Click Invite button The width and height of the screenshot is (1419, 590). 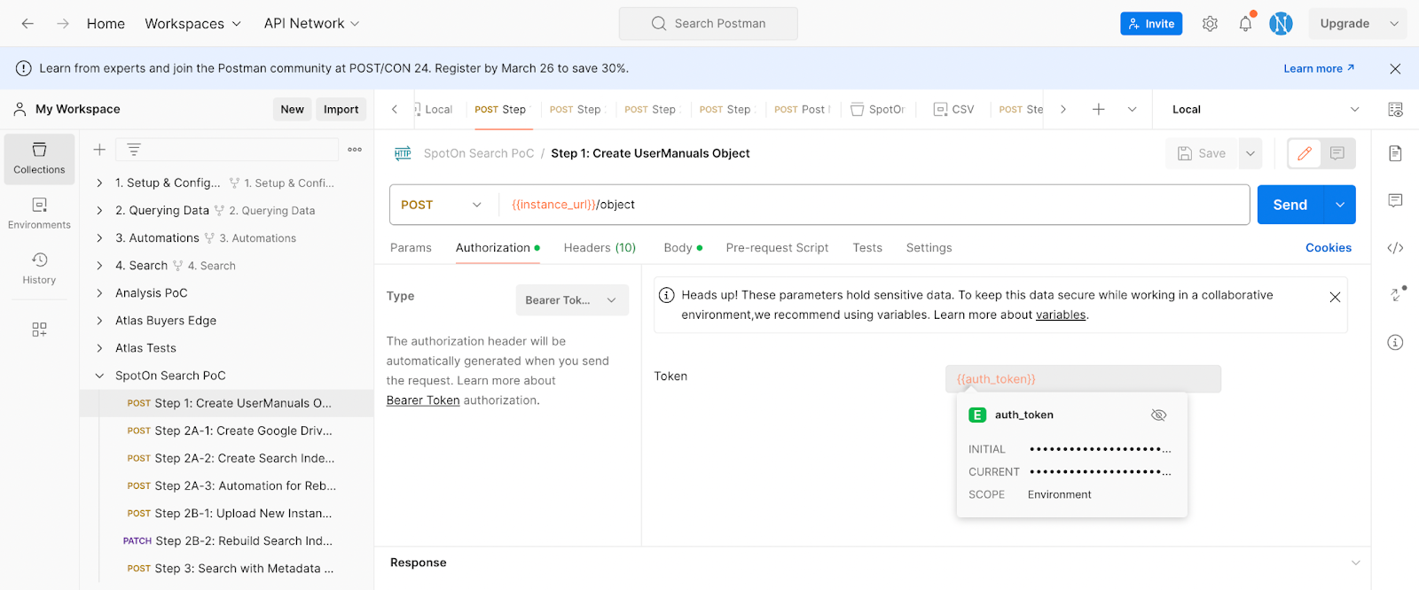[1151, 24]
